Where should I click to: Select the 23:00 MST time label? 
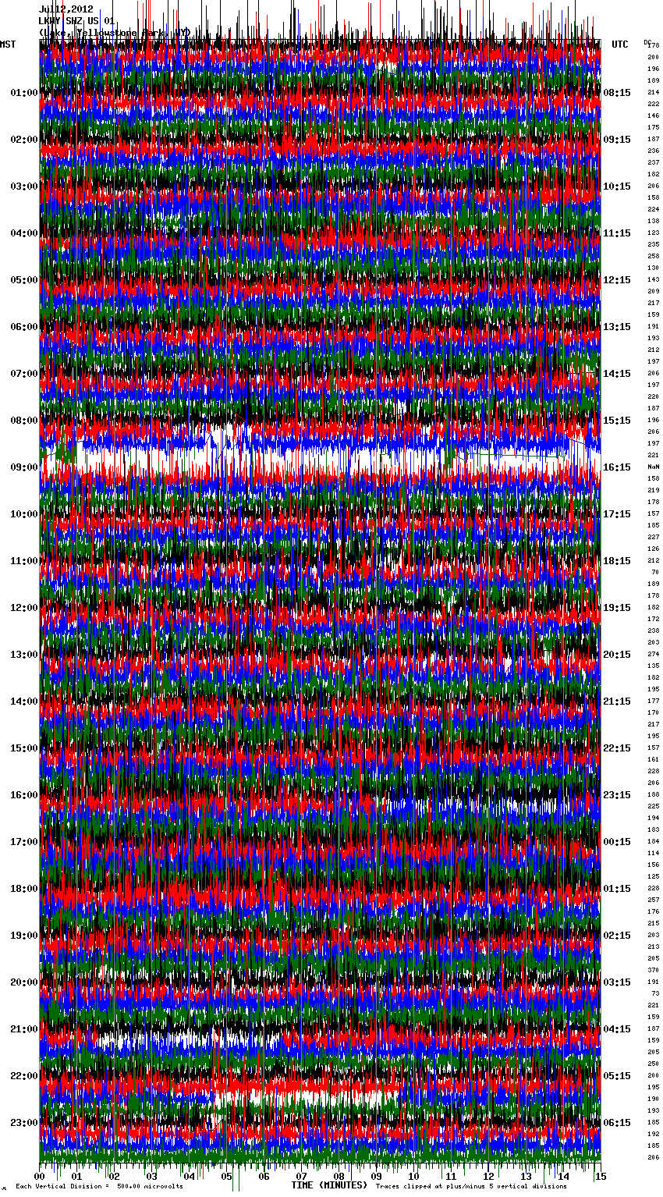23,1123
